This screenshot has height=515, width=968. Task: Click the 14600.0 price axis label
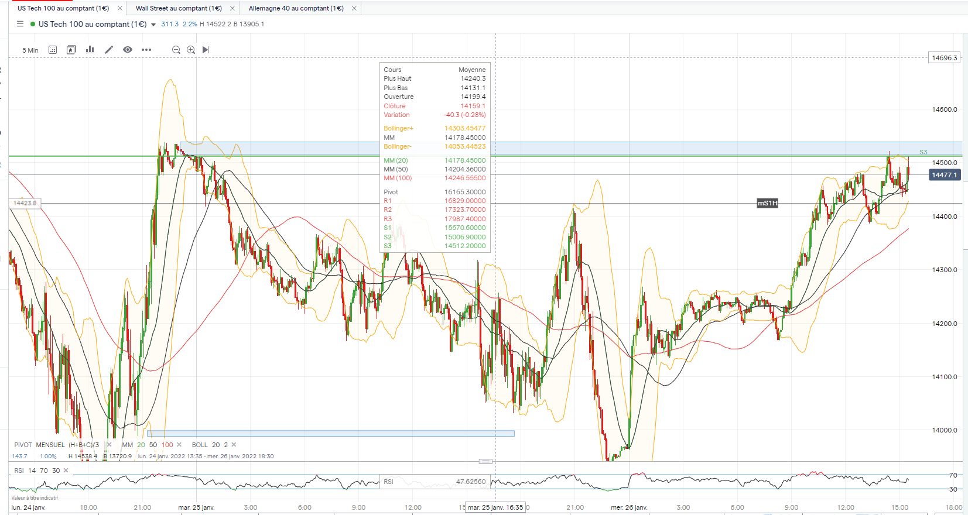click(945, 109)
